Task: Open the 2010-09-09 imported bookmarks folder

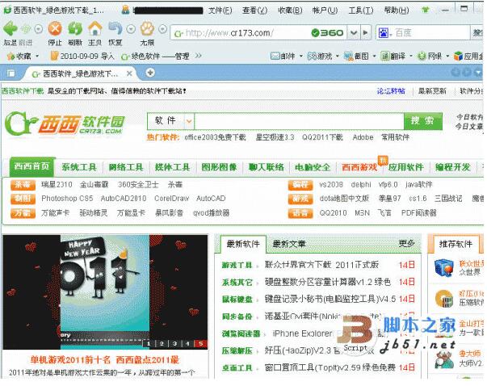Action: (82, 57)
